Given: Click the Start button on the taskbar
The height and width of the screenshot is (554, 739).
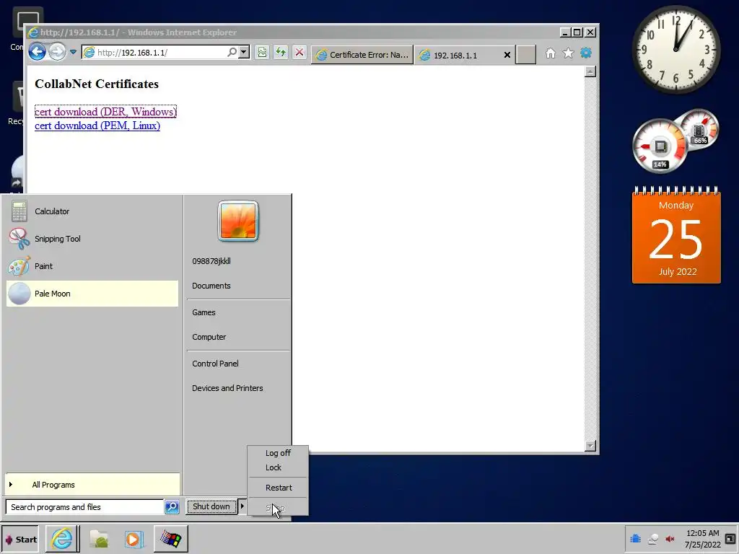Looking at the screenshot, I should (19, 540).
